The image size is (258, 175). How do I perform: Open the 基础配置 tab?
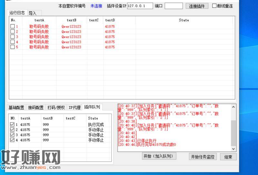[x=16, y=108]
